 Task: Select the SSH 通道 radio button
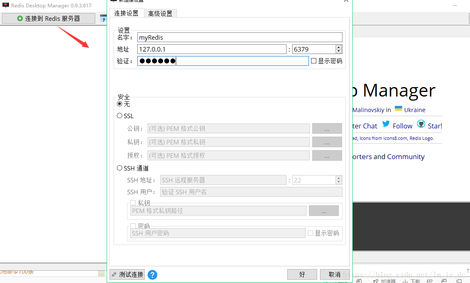tap(120, 168)
